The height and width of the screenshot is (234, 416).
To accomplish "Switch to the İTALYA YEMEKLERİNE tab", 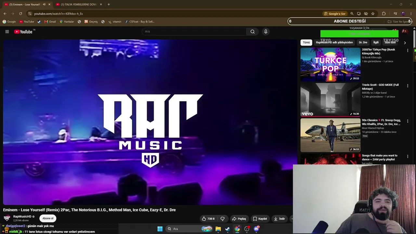I will [79, 5].
